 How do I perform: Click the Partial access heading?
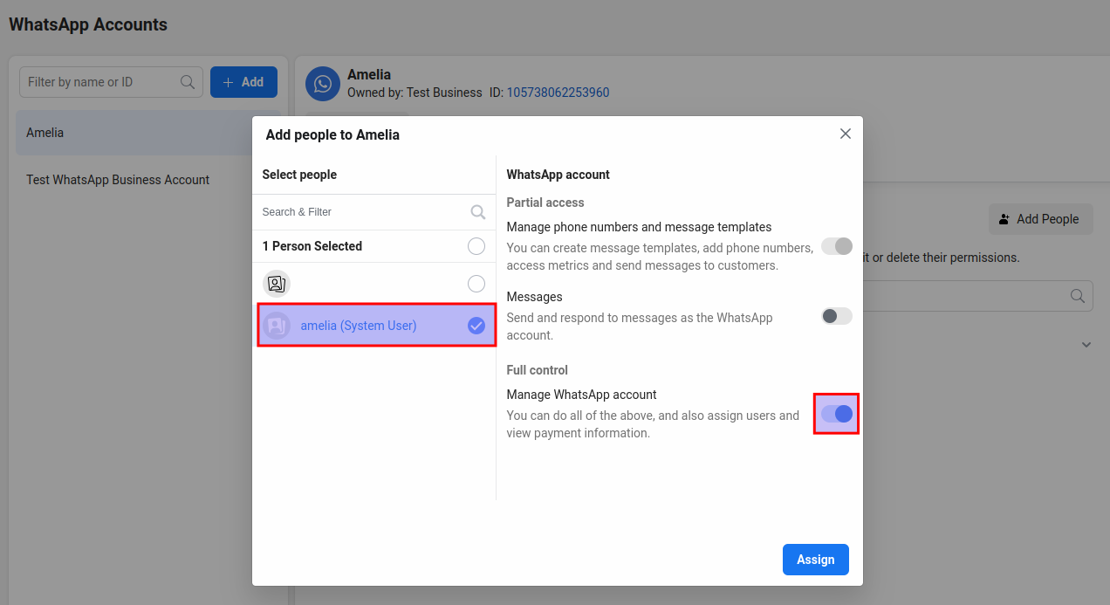click(x=545, y=203)
